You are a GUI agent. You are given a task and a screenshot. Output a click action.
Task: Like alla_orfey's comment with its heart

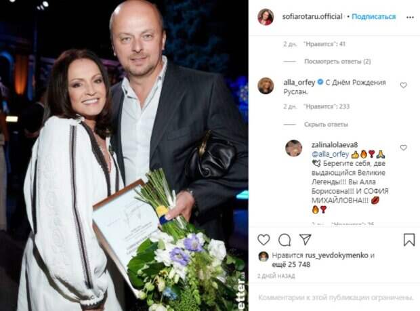point(403,85)
